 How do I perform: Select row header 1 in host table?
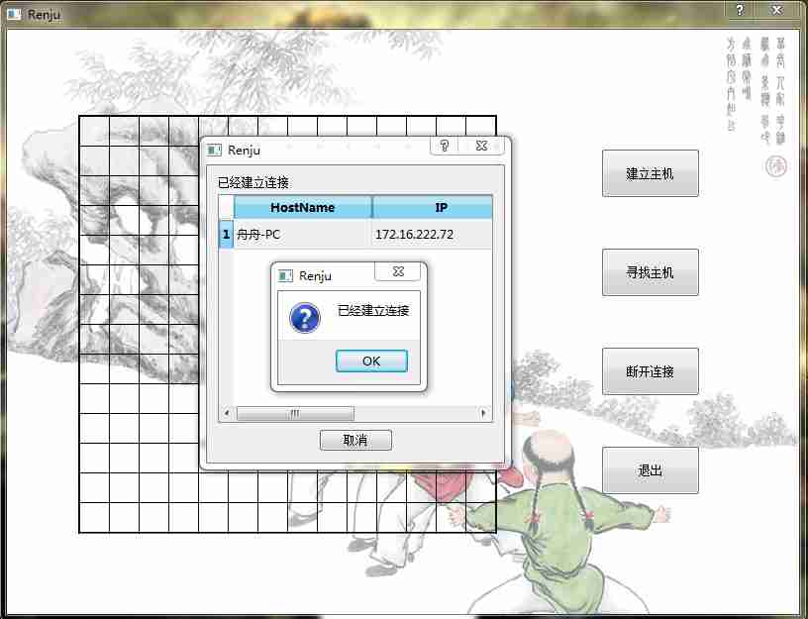[226, 235]
